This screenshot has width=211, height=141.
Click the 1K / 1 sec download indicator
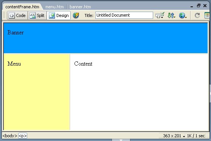196,136
